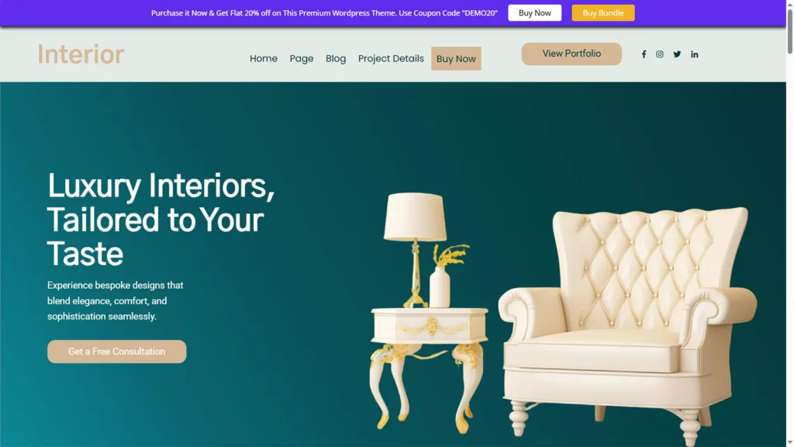Click the armchair hero image

[x=627, y=324]
